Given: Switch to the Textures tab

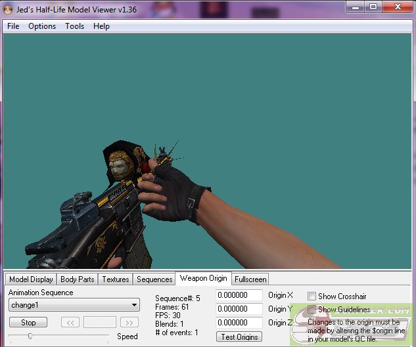Looking at the screenshot, I should 116,279.
